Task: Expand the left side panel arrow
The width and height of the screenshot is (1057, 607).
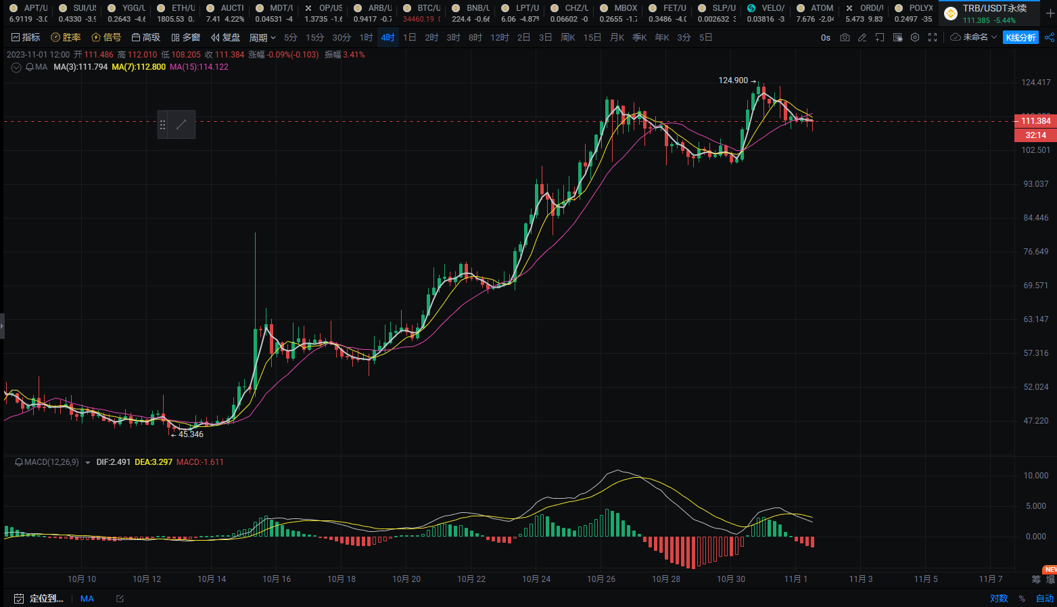Action: pos(2,325)
